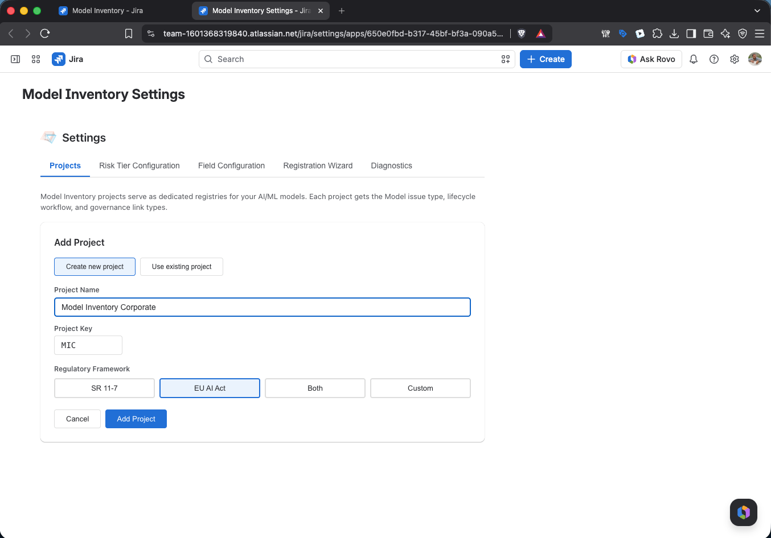The width and height of the screenshot is (771, 538).
Task: Choose SR 11-7 regulatory framework
Action: click(x=104, y=388)
